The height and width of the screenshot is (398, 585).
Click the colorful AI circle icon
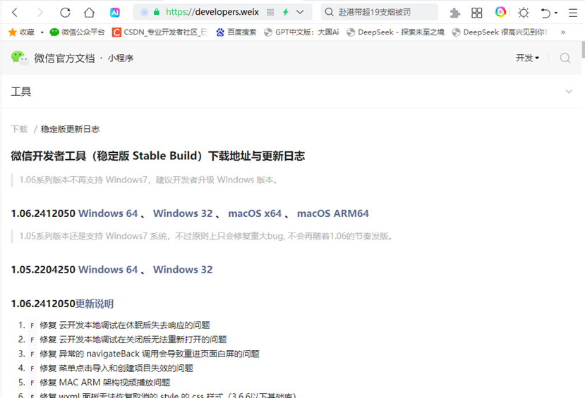click(x=500, y=12)
